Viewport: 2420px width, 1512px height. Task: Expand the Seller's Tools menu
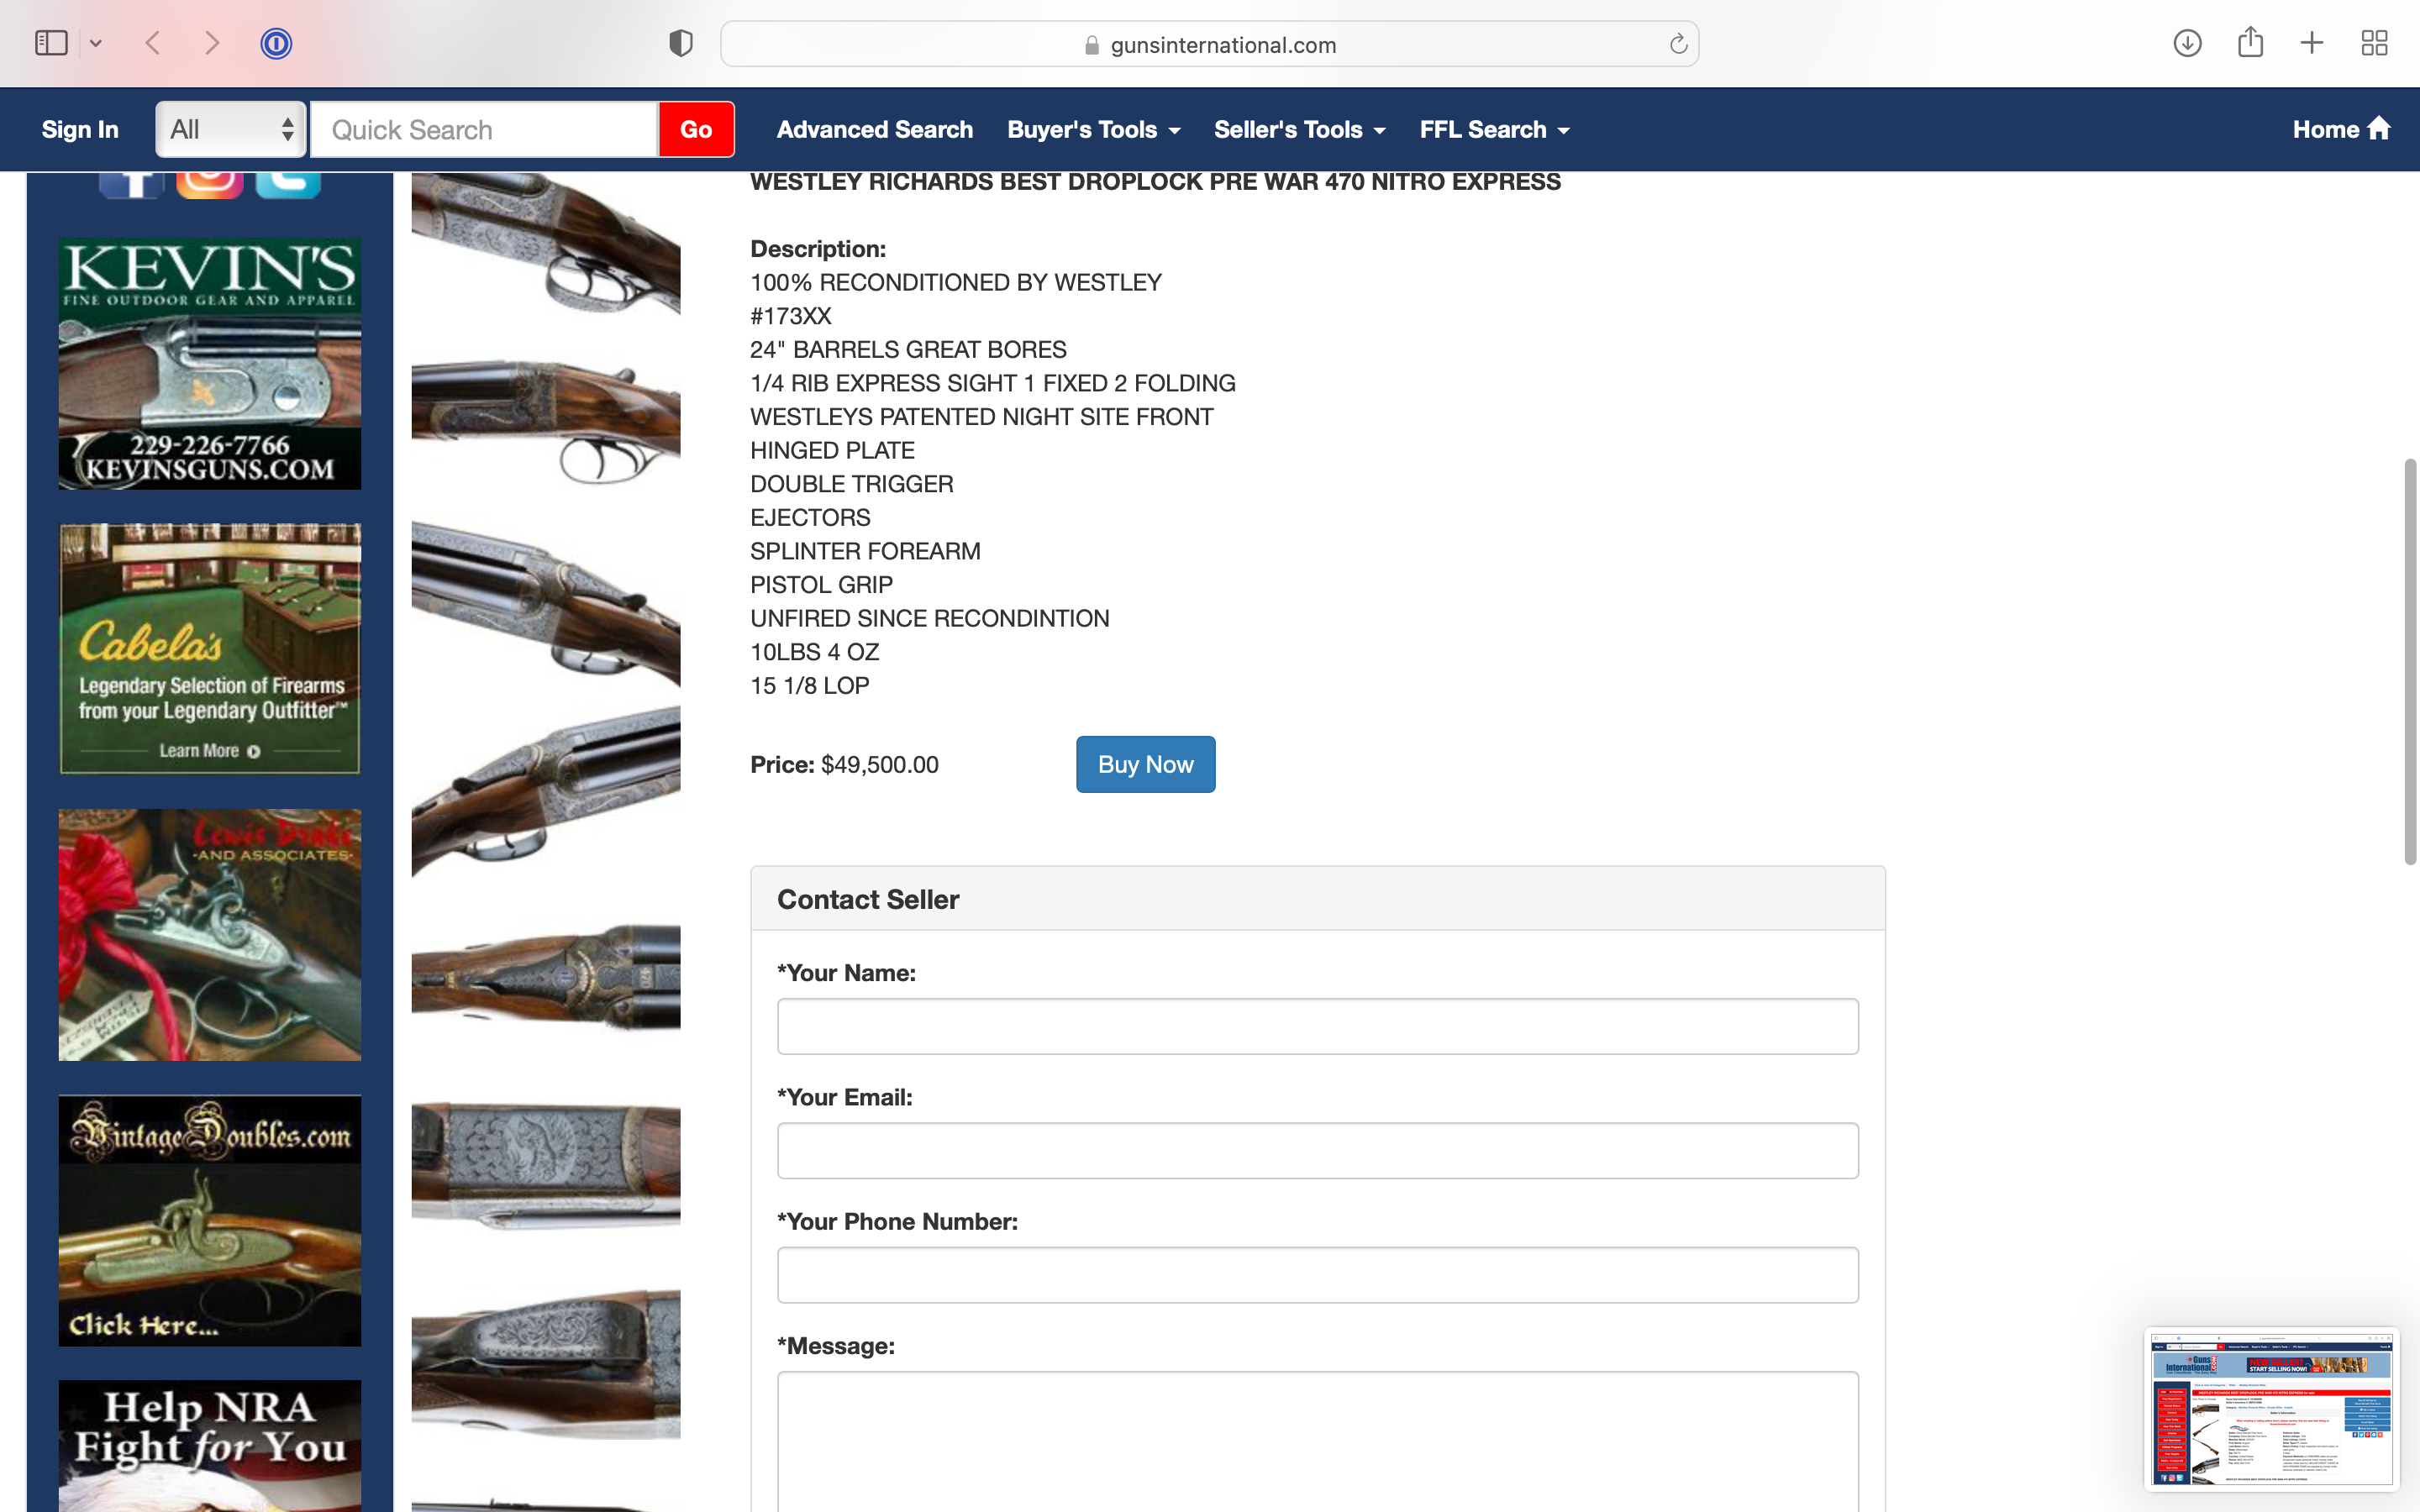tap(1300, 129)
